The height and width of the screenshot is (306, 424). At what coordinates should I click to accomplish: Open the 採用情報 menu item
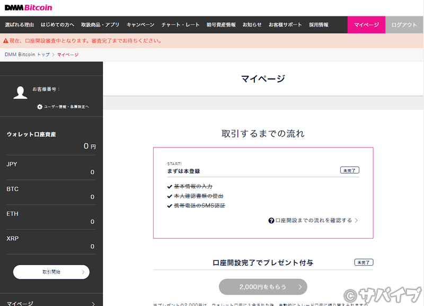click(319, 24)
